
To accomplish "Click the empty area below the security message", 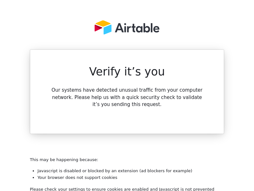I will (x=127, y=121).
